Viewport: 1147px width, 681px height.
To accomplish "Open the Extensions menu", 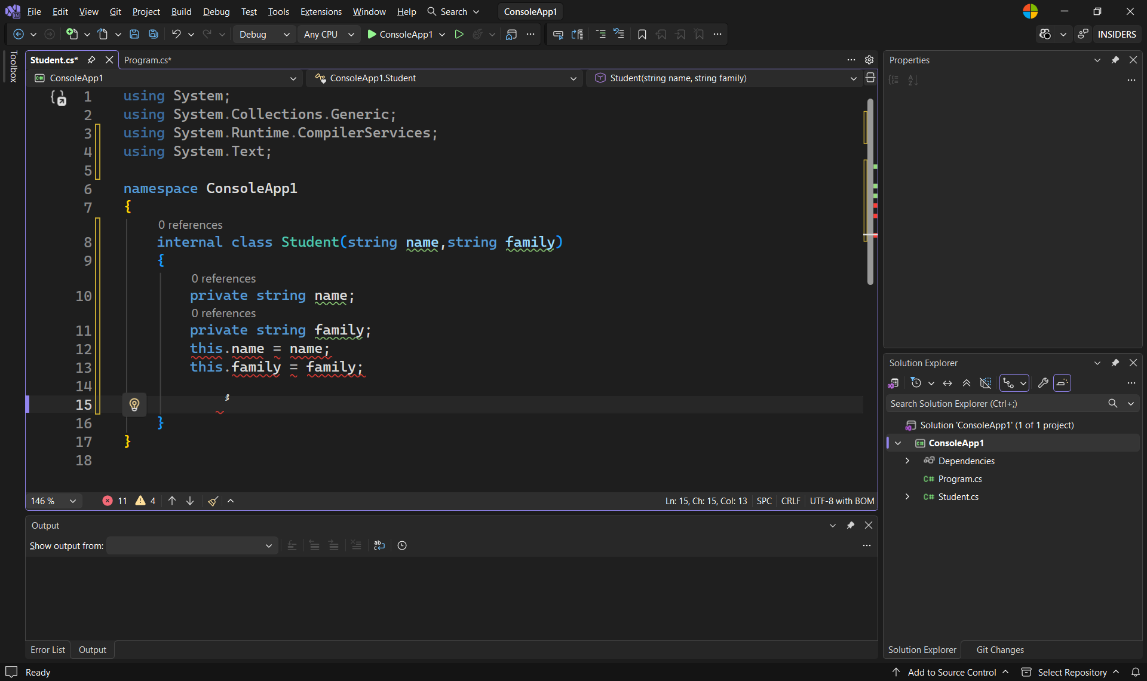I will [x=321, y=12].
